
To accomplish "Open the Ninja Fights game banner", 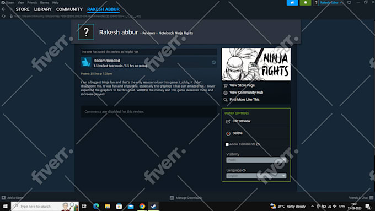I will click(256, 64).
